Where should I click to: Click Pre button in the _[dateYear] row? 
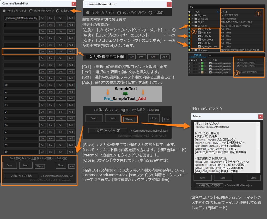click(51, 18)
